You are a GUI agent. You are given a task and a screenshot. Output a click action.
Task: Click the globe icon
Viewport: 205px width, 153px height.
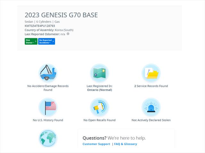click(x=48, y=138)
